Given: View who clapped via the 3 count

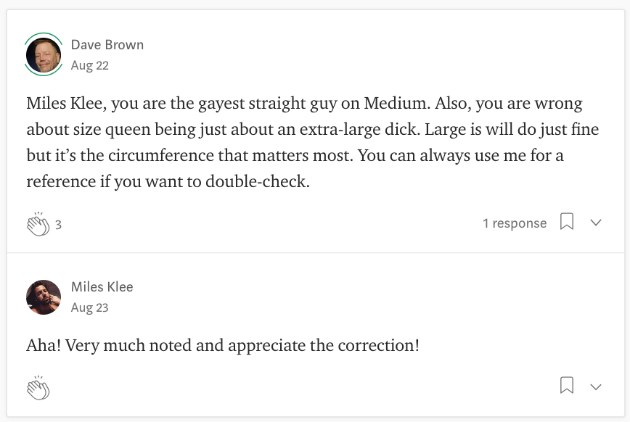Looking at the screenshot, I should tap(58, 225).
